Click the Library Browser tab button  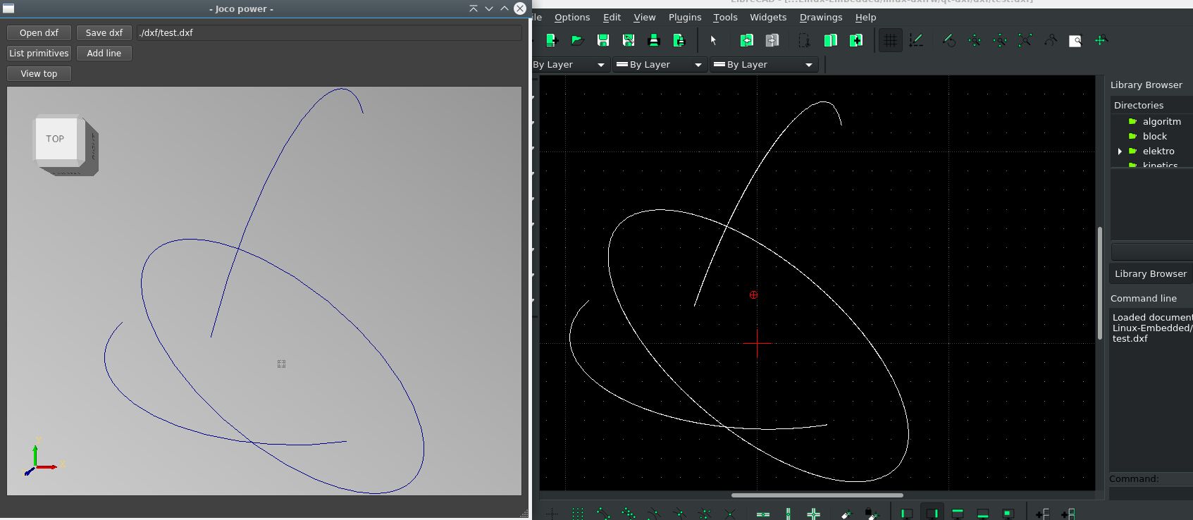pyautogui.click(x=1151, y=273)
